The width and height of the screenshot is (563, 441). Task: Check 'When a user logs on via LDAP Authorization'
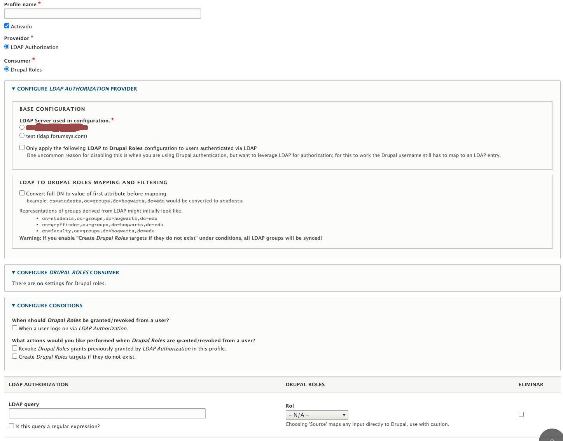14,328
